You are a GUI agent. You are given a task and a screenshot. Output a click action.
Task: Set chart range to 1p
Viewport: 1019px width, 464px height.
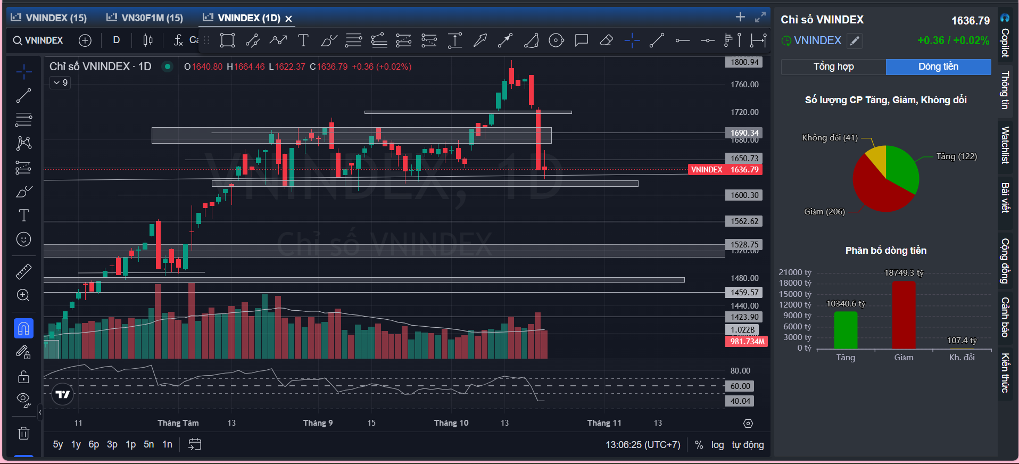(131, 444)
